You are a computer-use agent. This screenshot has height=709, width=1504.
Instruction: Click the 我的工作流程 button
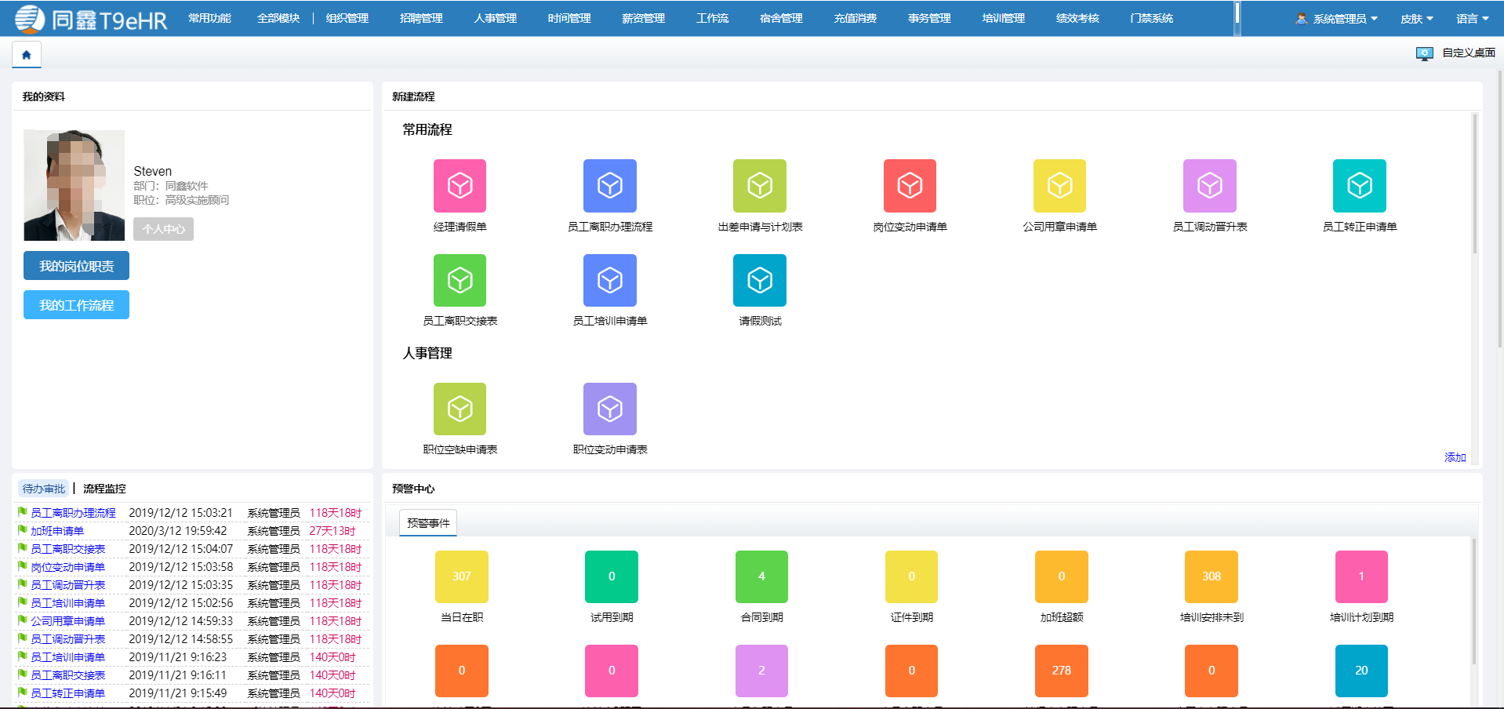tap(76, 305)
